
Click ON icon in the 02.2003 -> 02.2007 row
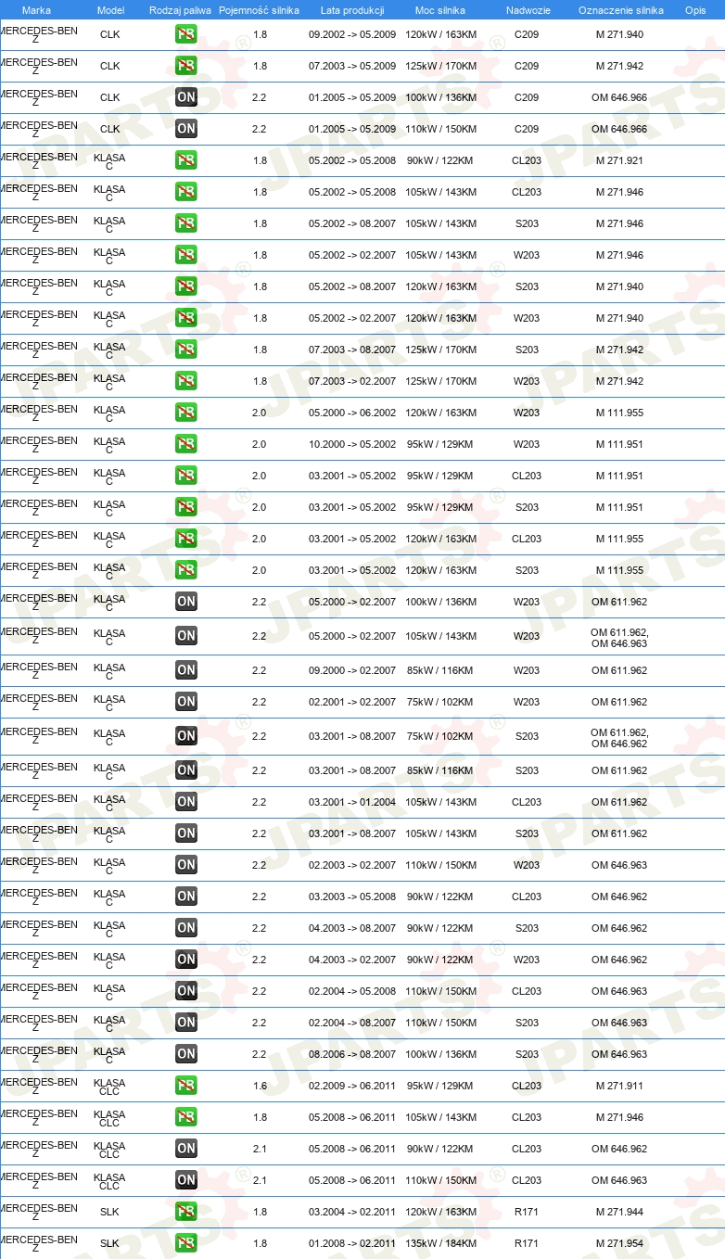click(186, 865)
